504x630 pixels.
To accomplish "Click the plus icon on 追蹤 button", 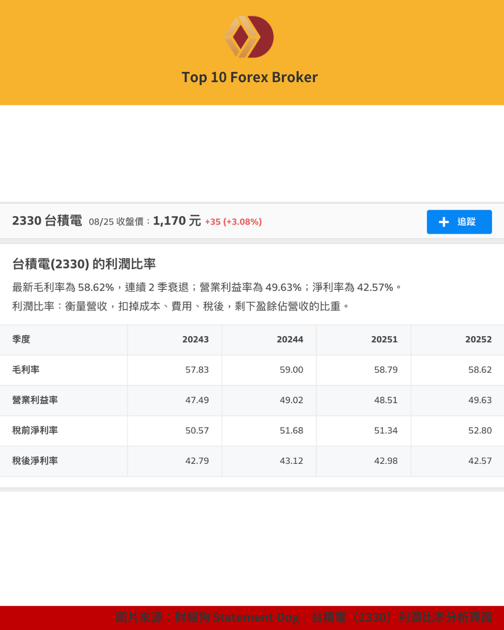I will coord(444,222).
